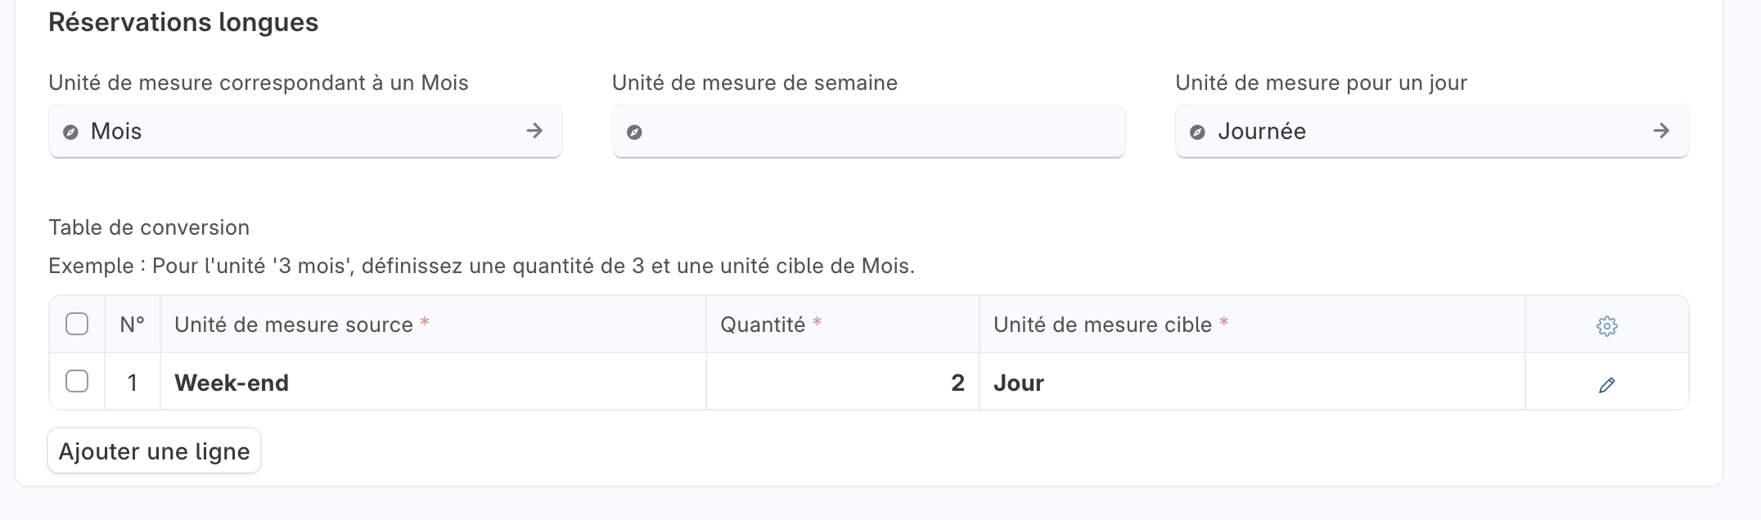Click the compass icon in the empty semaine field
This screenshot has height=520, width=1761.
pyautogui.click(x=634, y=132)
